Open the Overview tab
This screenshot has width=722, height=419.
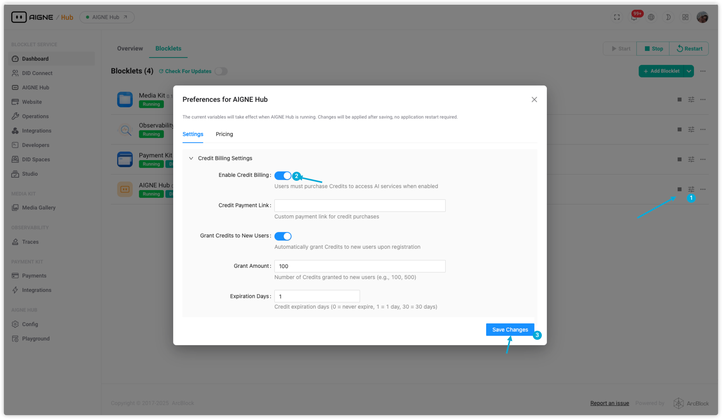point(130,49)
